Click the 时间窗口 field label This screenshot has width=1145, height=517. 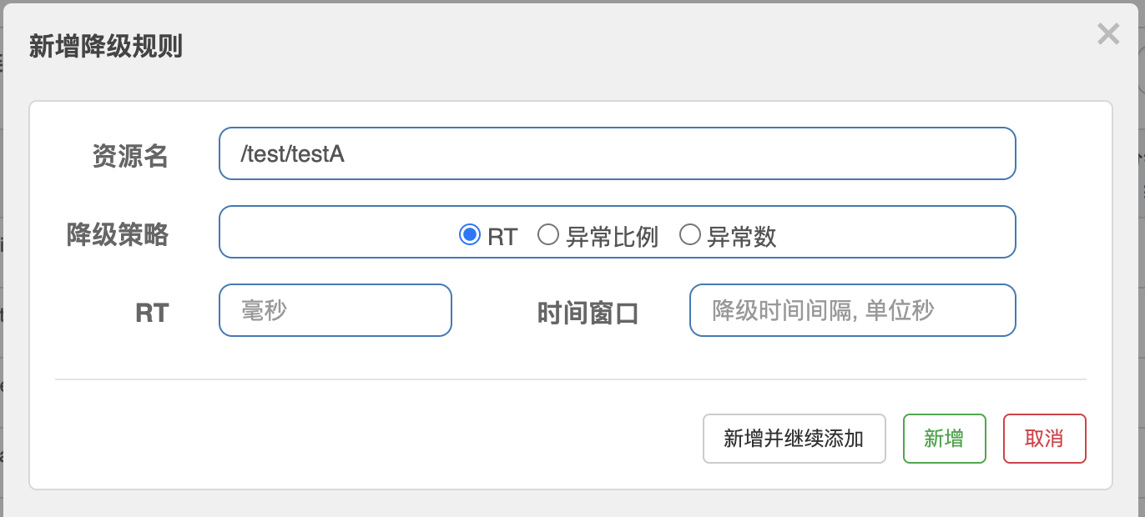[x=588, y=313]
